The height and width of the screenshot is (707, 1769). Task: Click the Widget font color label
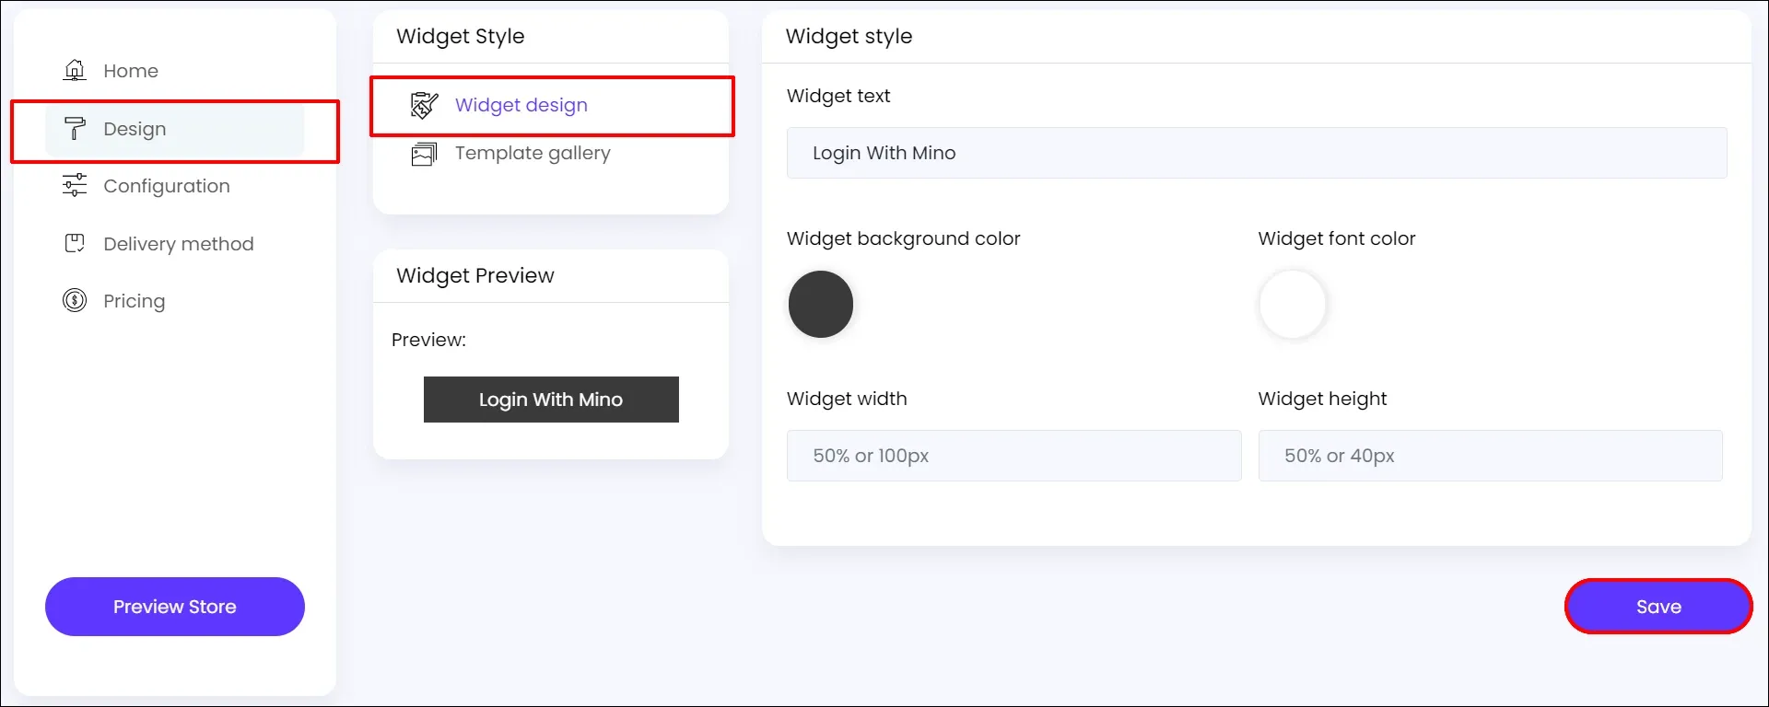pyautogui.click(x=1337, y=238)
